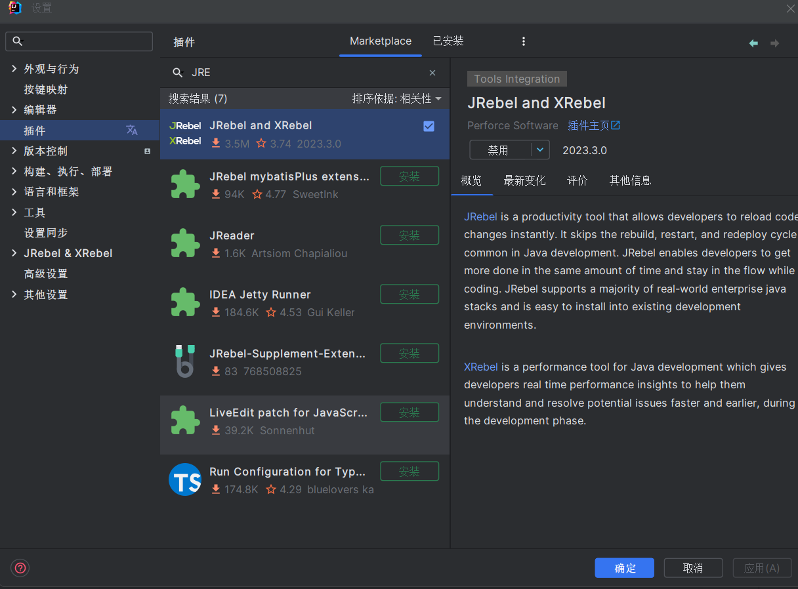The image size is (798, 589).
Task: Install the IDEA Jetty Runner plugin
Action: point(409,294)
